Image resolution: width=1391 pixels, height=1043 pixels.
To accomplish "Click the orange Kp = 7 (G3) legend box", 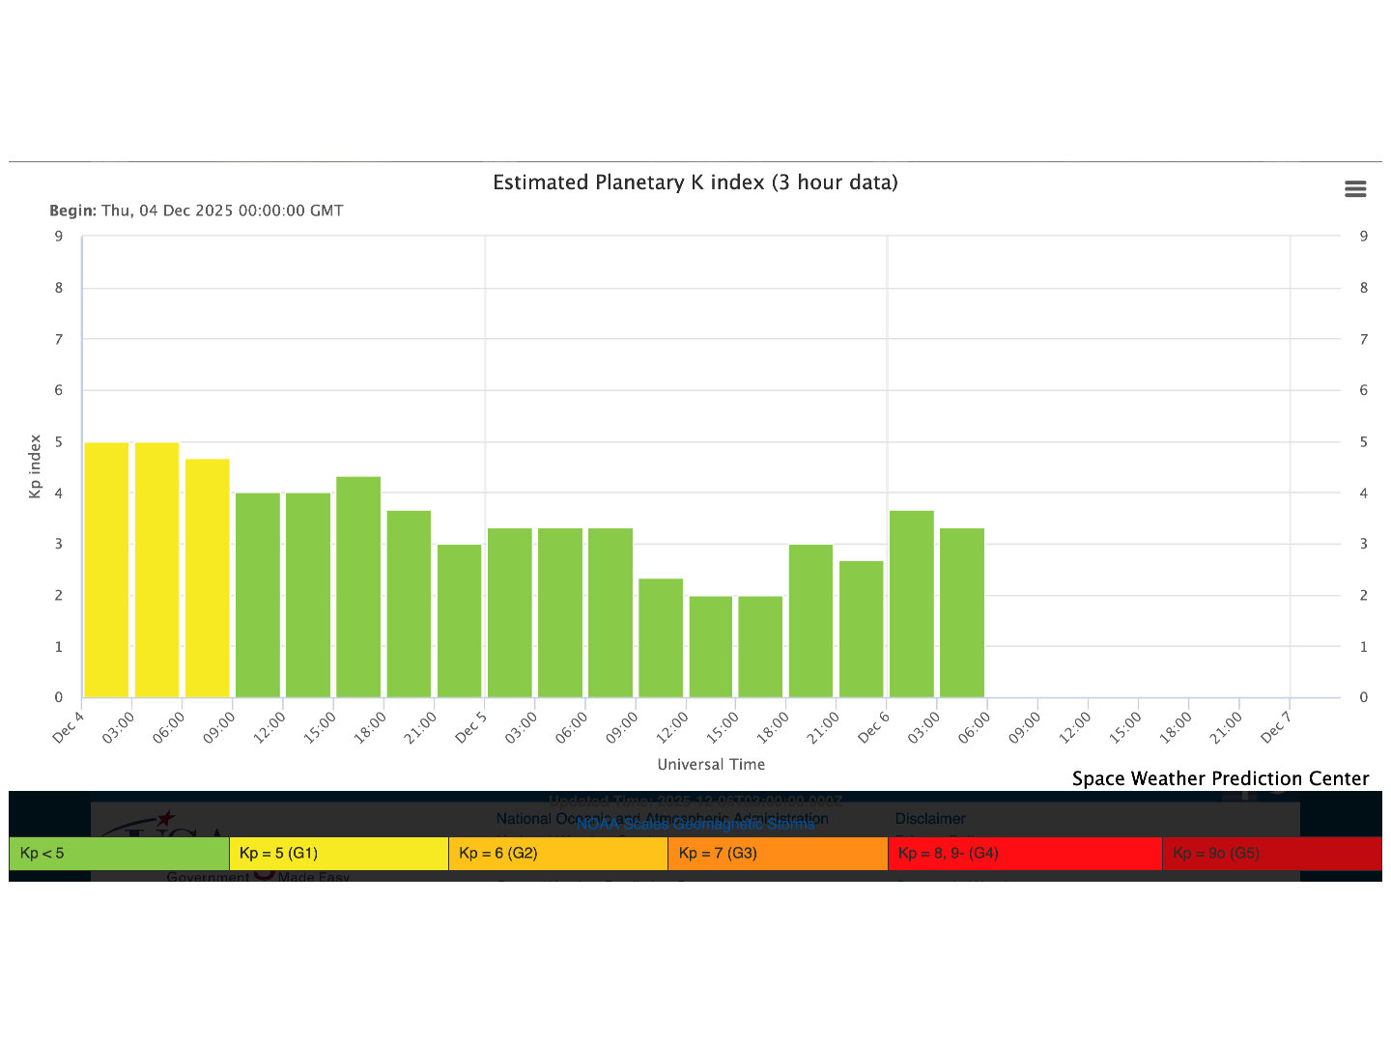I will click(x=778, y=854).
